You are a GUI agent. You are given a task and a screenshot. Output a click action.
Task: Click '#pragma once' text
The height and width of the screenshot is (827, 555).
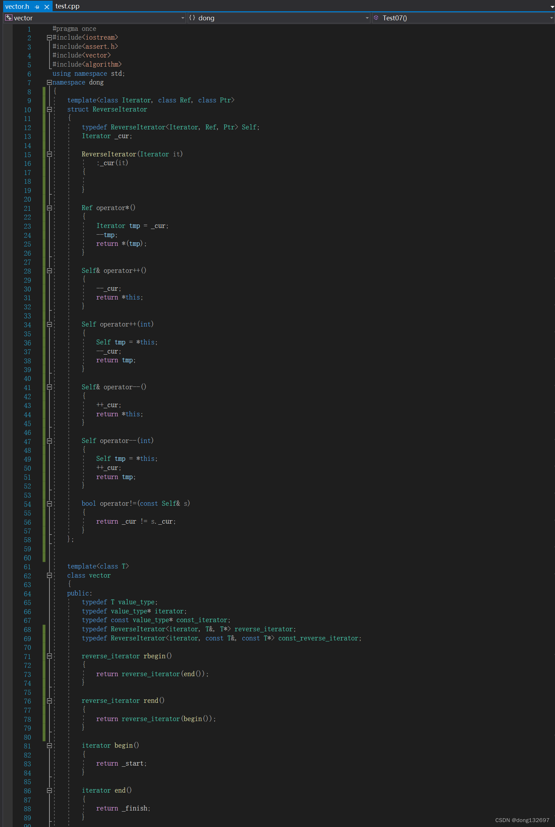click(74, 29)
